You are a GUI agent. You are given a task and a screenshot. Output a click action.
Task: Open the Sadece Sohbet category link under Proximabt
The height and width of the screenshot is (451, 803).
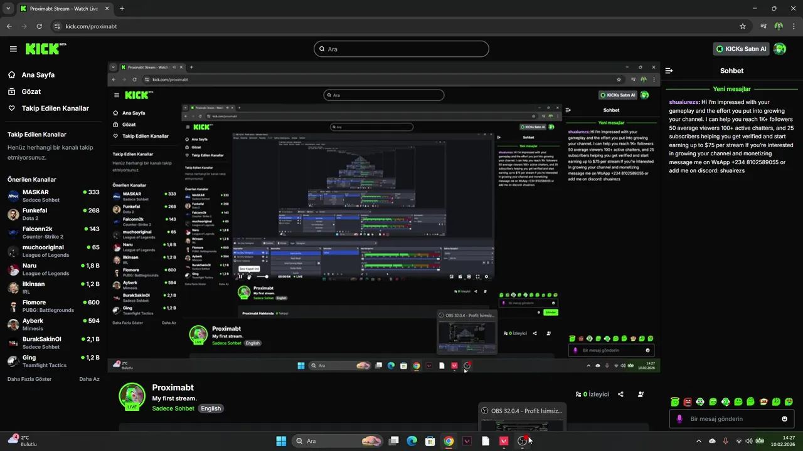tap(173, 408)
